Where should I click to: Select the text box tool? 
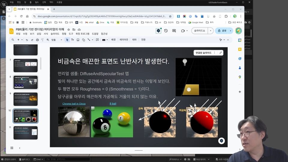click(73, 40)
